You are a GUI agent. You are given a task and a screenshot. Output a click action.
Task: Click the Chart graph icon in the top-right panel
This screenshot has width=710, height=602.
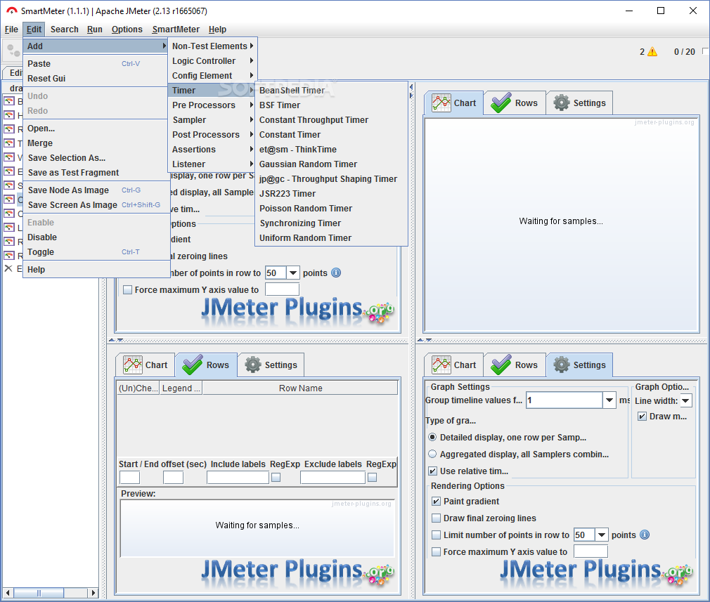pos(441,103)
